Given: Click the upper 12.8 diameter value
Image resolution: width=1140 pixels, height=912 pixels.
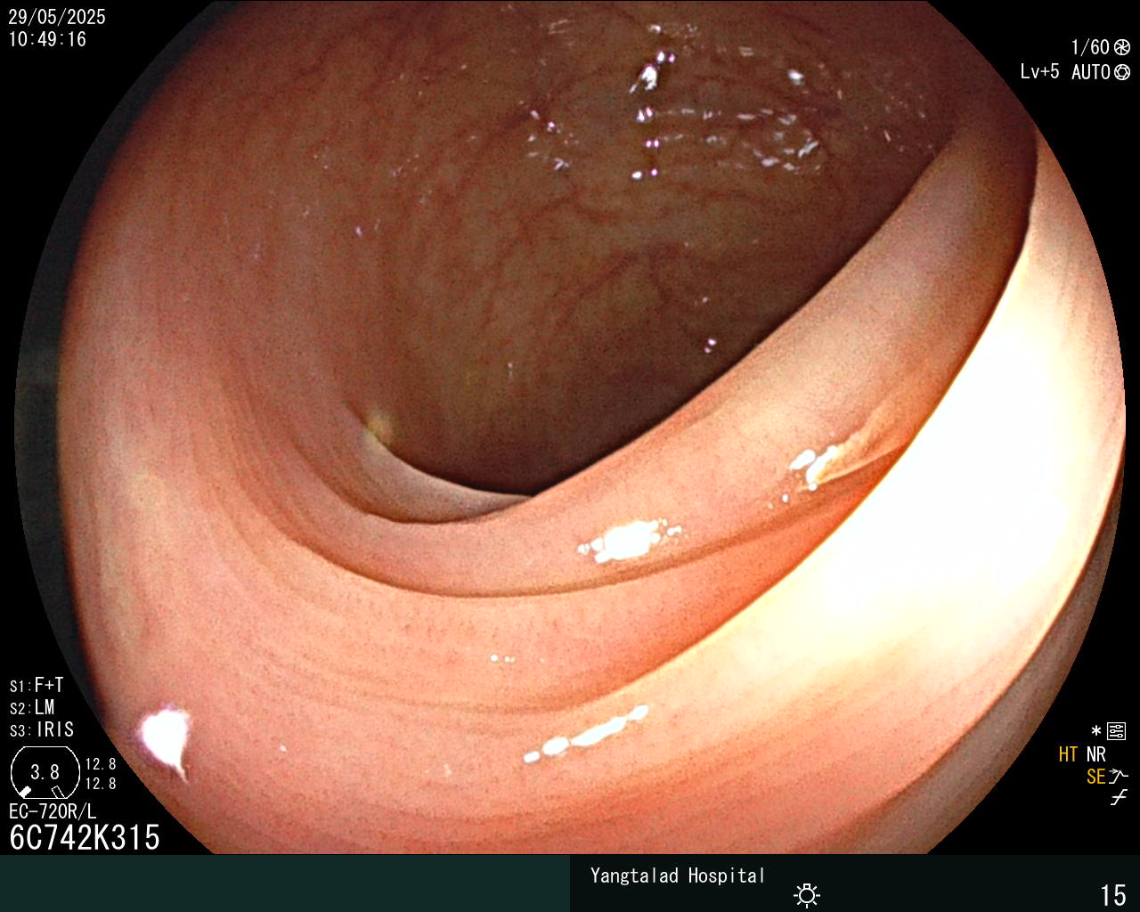Looking at the screenshot, I should [x=101, y=764].
